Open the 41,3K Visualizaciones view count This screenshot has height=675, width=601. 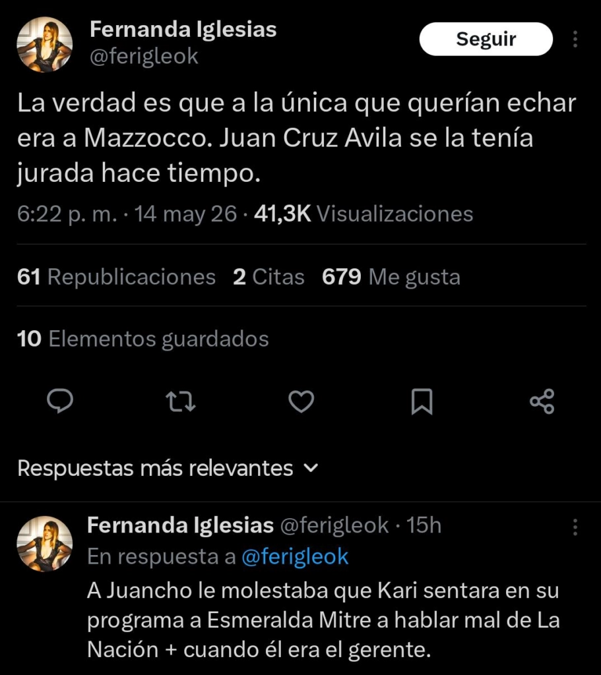tap(364, 214)
